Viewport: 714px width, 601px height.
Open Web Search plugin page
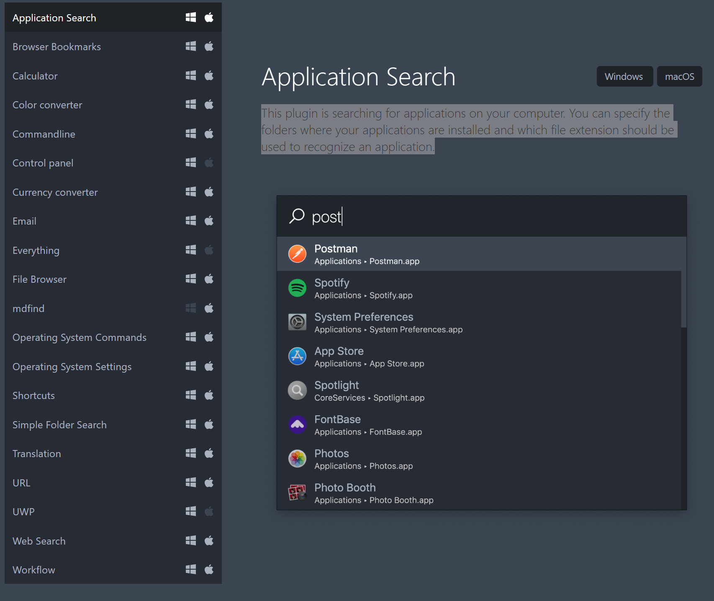point(113,541)
